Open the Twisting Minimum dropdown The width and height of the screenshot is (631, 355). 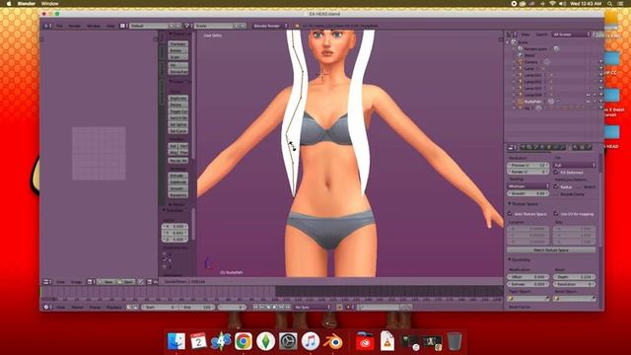[528, 186]
